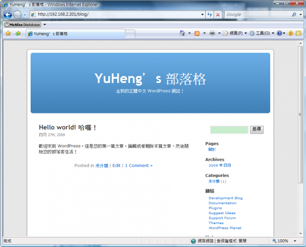Expand the zoom level dropdown arrow
The width and height of the screenshot is (306, 247).
pyautogui.click(x=295, y=241)
